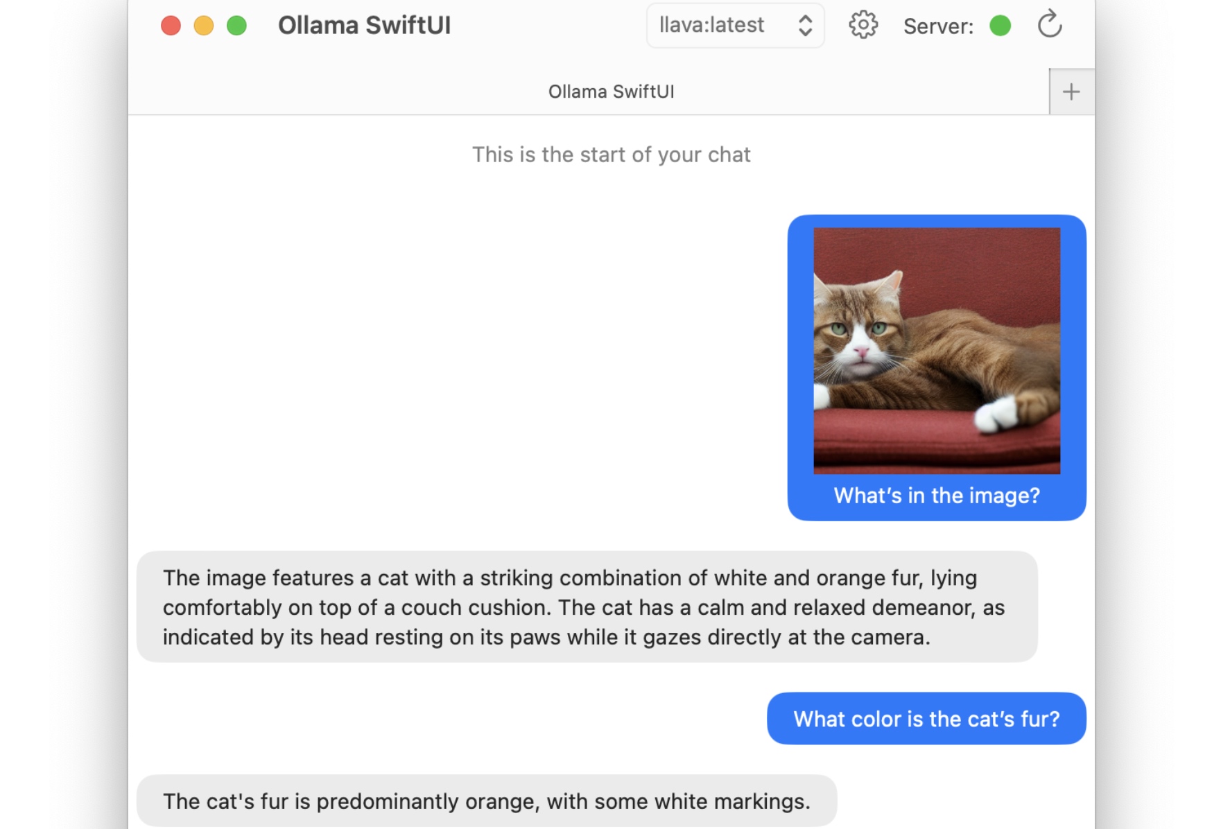This screenshot has height=829, width=1230.
Task: Click the "Server:" label
Action: pos(938,26)
